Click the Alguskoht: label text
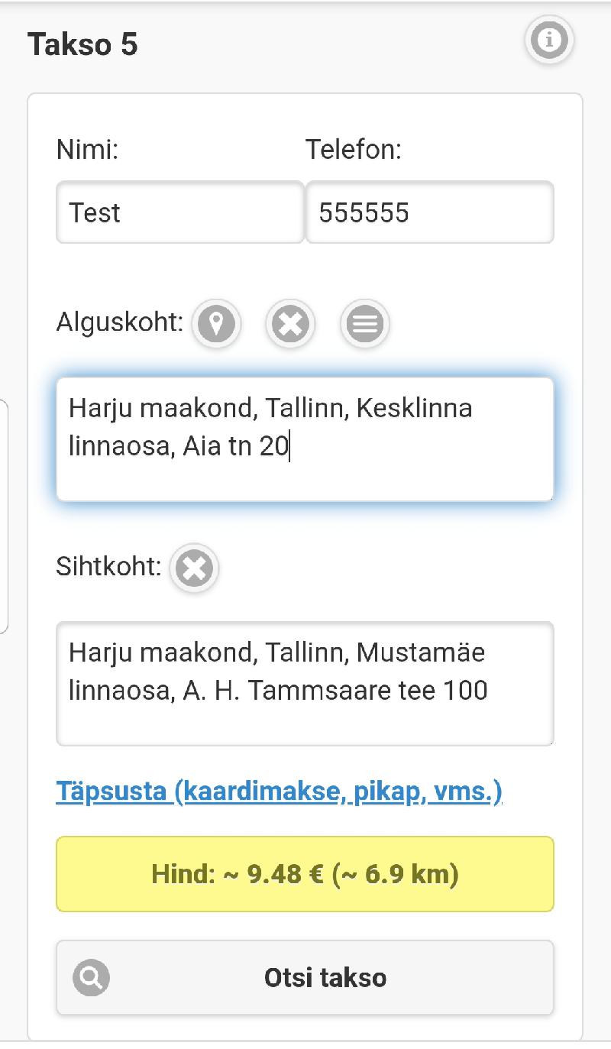Viewport: 611px width, 1049px height. pos(119,322)
